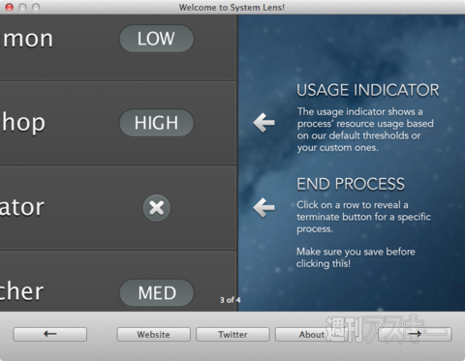465x361 pixels.
Task: Click the MED usage indicator
Action: pos(157,292)
